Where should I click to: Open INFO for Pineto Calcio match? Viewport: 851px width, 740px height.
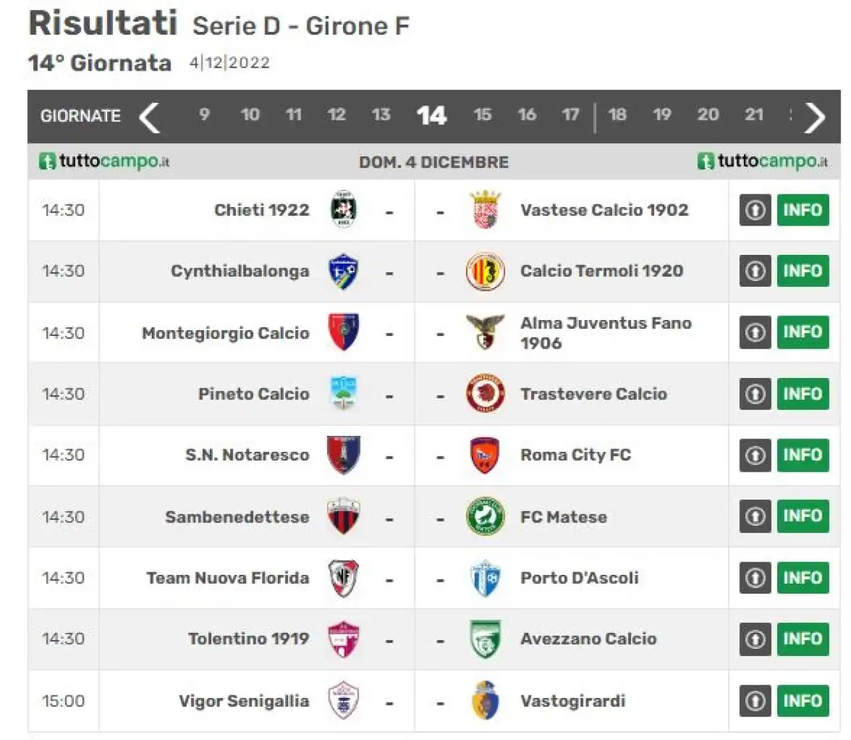coord(803,394)
